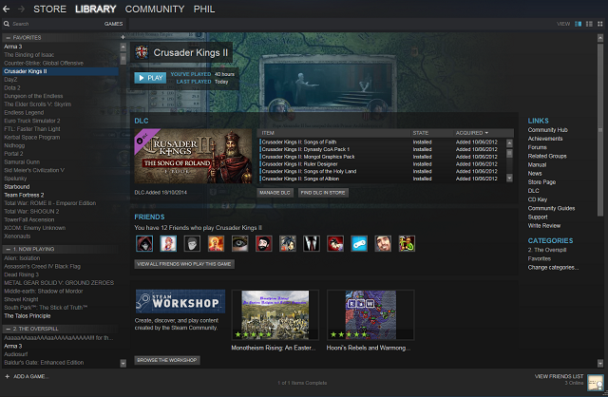Click the blue gamepad friend avatar
This screenshot has width=608, height=397.
[358, 243]
